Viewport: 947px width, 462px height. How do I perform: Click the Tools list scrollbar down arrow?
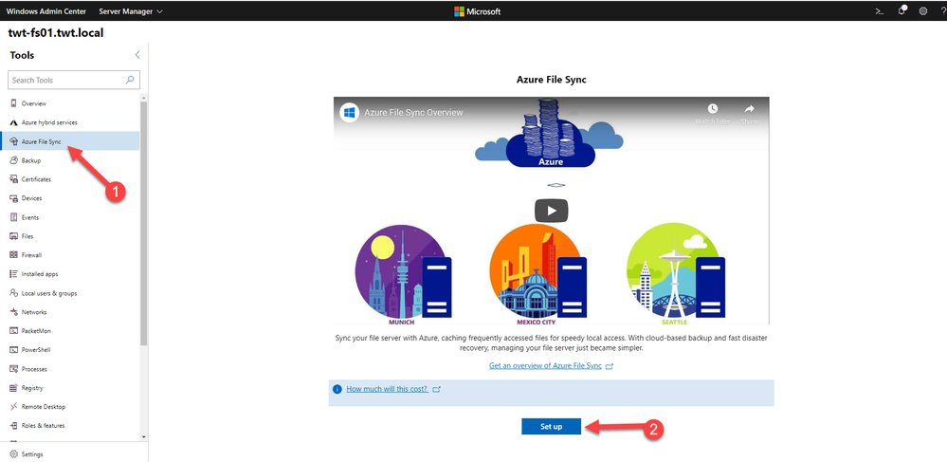click(x=143, y=436)
